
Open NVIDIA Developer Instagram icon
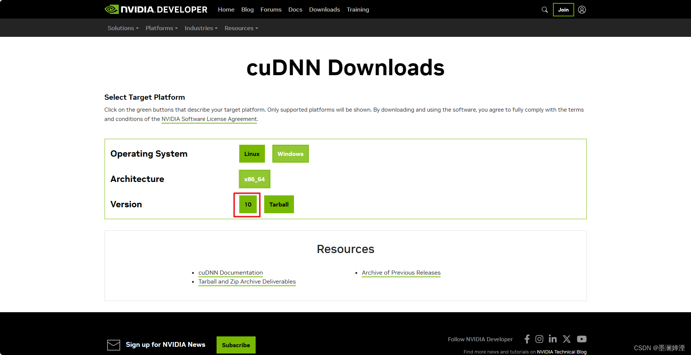539,339
